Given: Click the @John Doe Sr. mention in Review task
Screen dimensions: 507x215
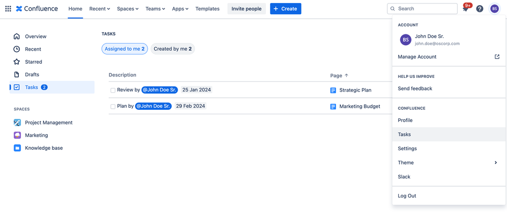Looking at the screenshot, I should [x=160, y=90].
